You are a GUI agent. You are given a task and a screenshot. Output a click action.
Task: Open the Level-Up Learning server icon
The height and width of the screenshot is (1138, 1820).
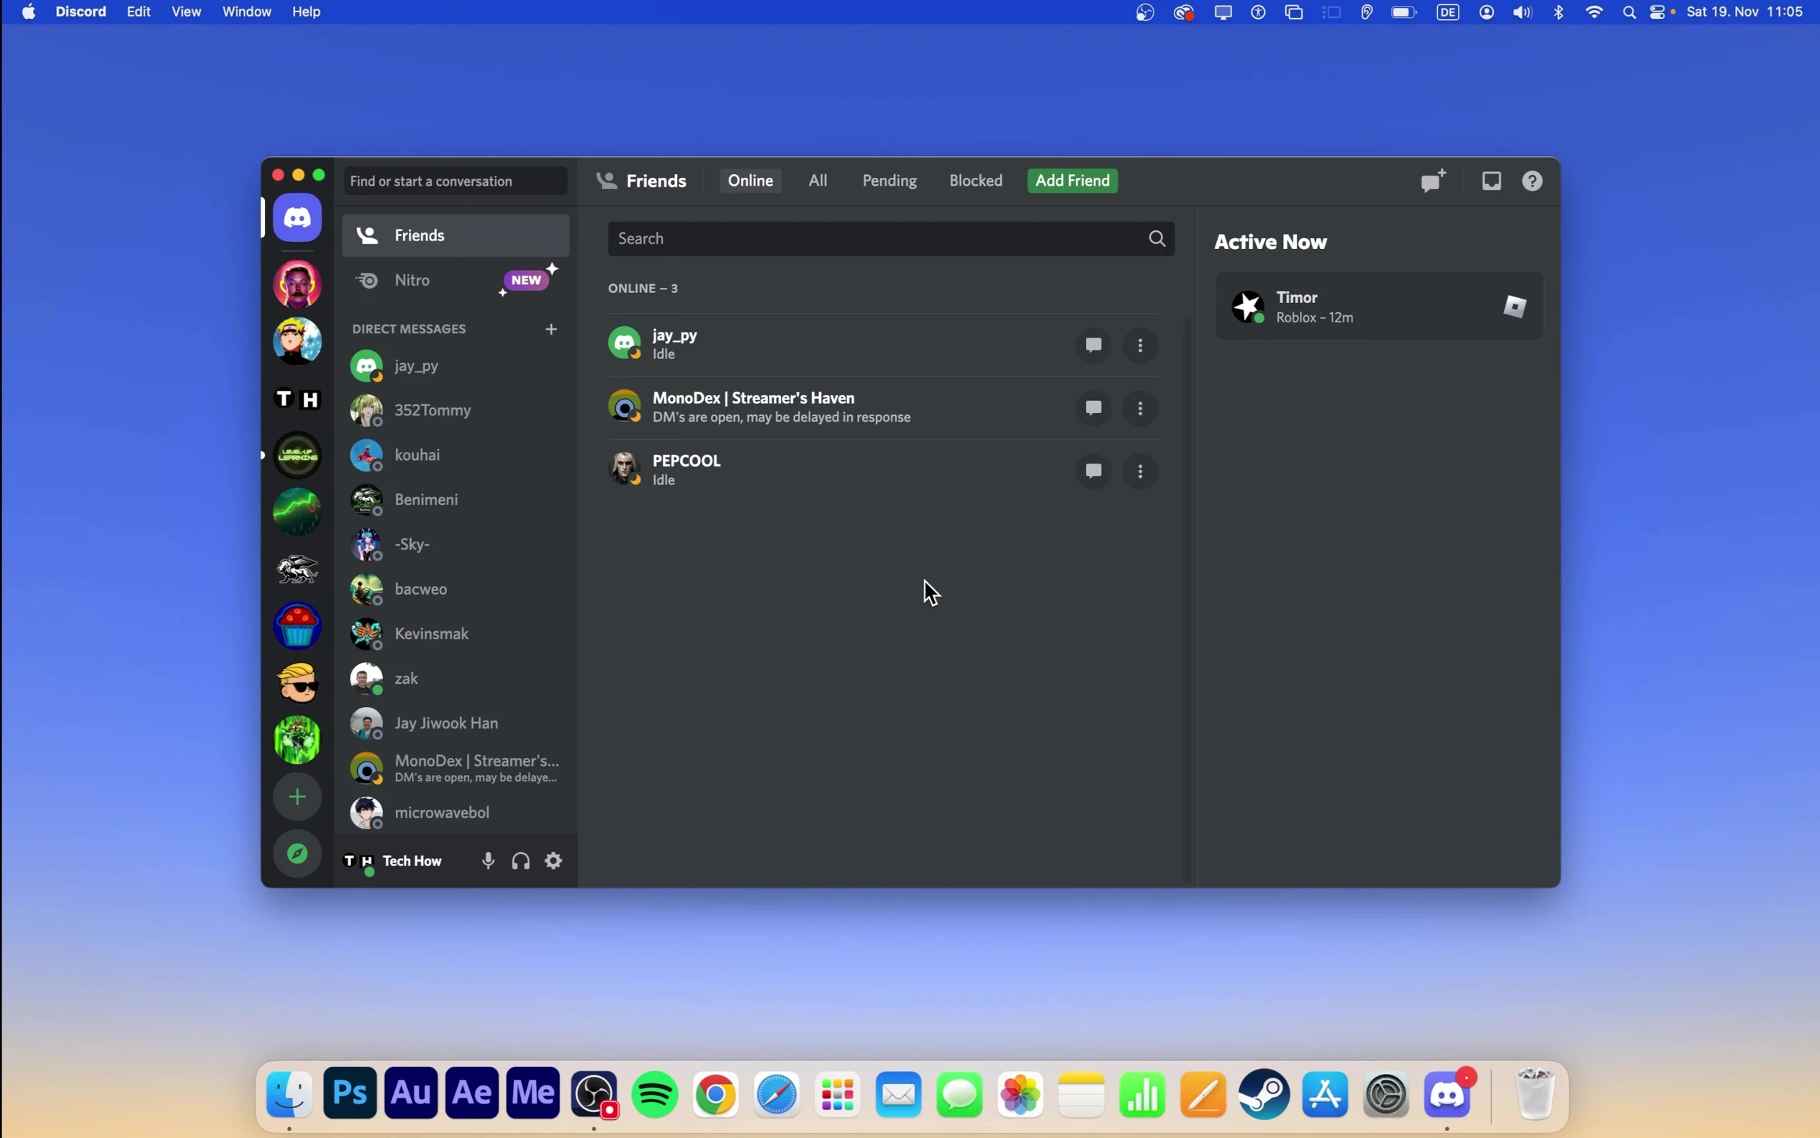click(x=297, y=456)
